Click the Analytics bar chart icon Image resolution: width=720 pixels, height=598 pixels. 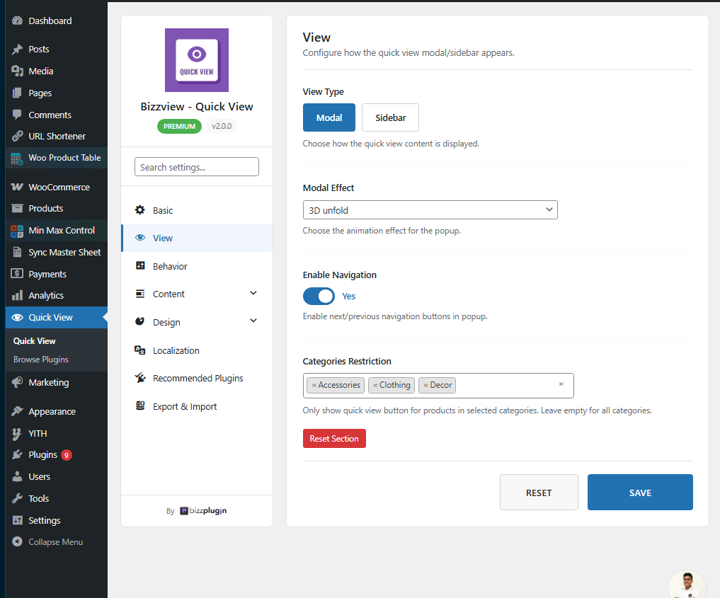point(17,296)
